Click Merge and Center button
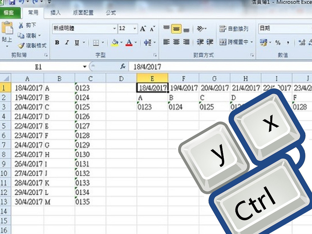Image resolution: width=312 pixels, height=234 pixels. tap(234, 42)
